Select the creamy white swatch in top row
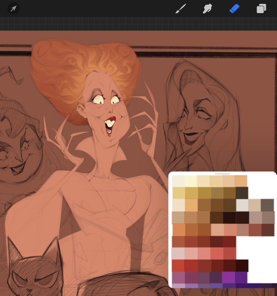This screenshot has height=296, width=277. coord(178,181)
